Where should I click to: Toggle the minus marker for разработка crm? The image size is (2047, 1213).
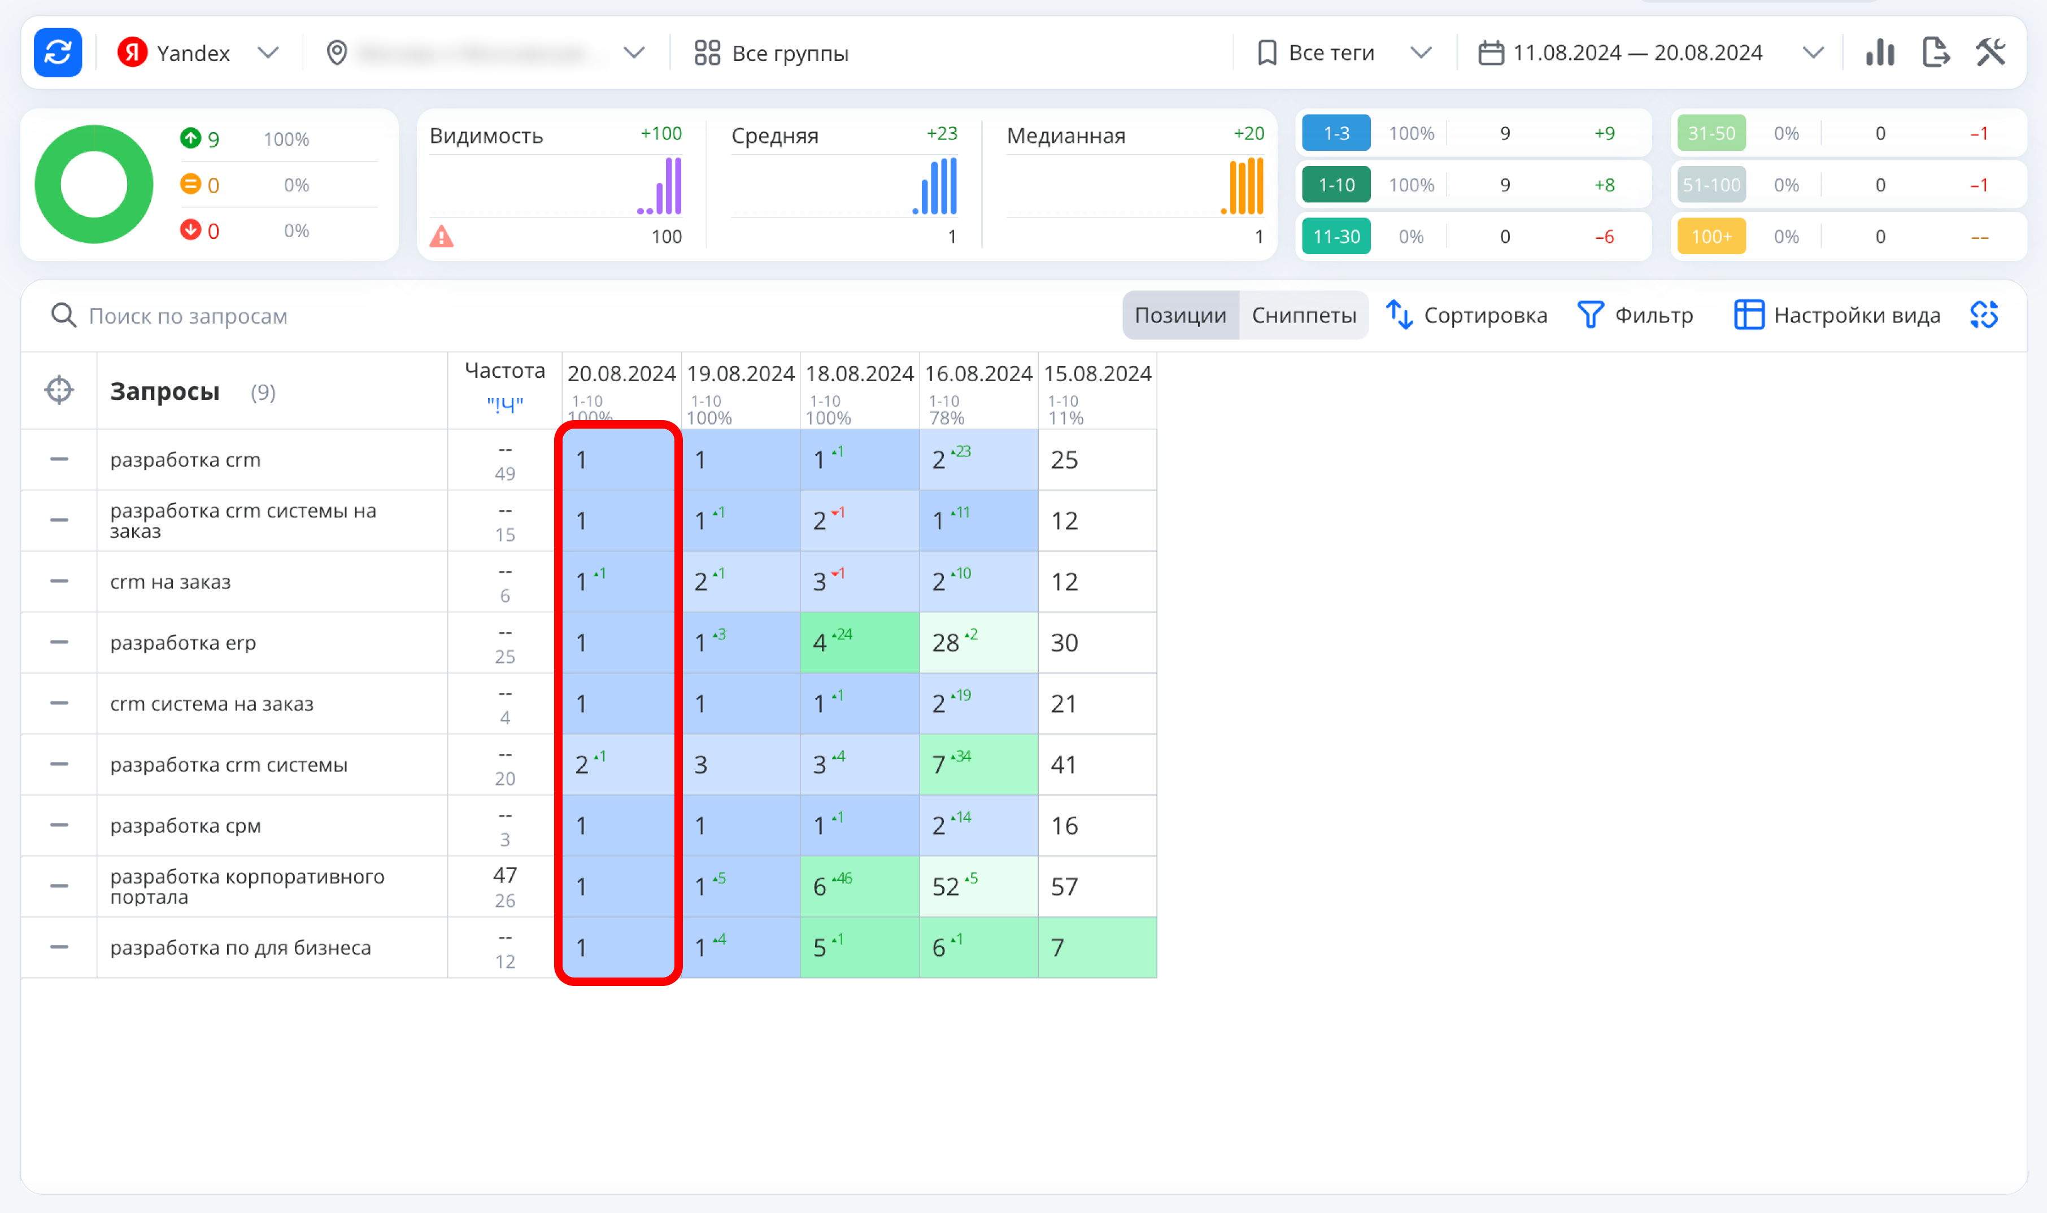pyautogui.click(x=59, y=459)
